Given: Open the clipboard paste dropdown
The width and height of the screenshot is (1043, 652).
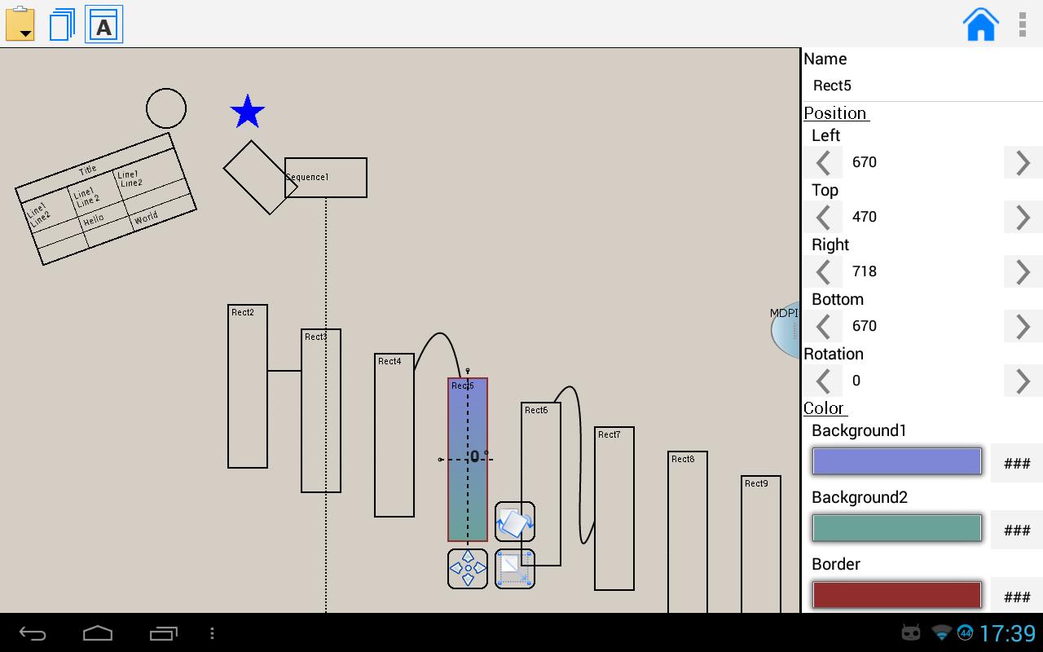Looking at the screenshot, I should [20, 24].
